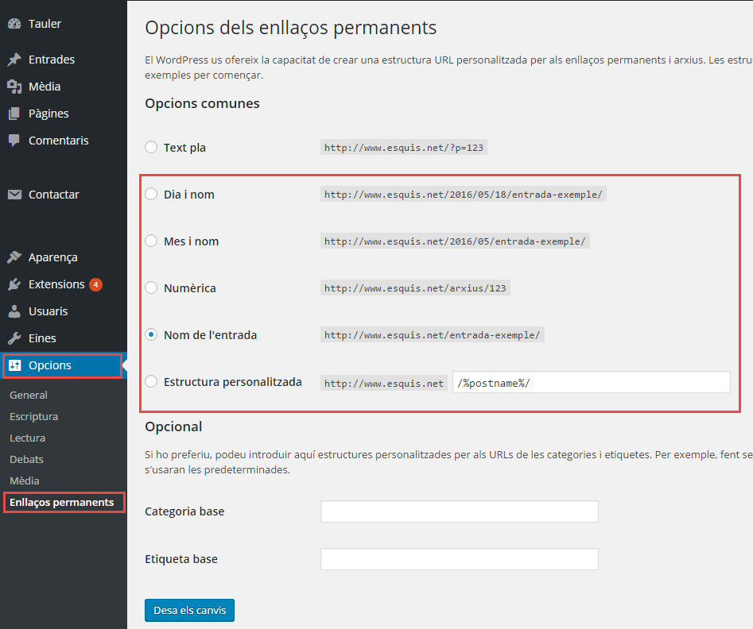Click the http://www.esquis.net prefix before custom field
The height and width of the screenshot is (629, 753).
pos(384,383)
